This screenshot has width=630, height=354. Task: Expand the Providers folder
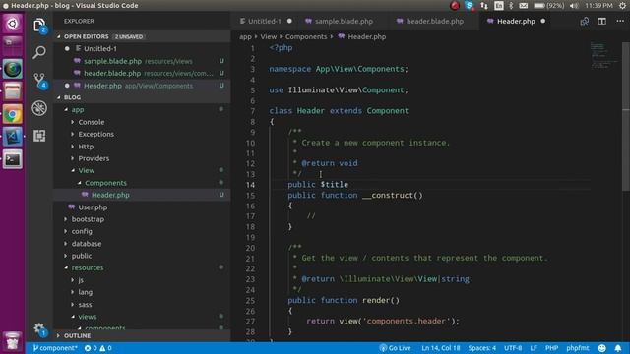click(x=94, y=158)
